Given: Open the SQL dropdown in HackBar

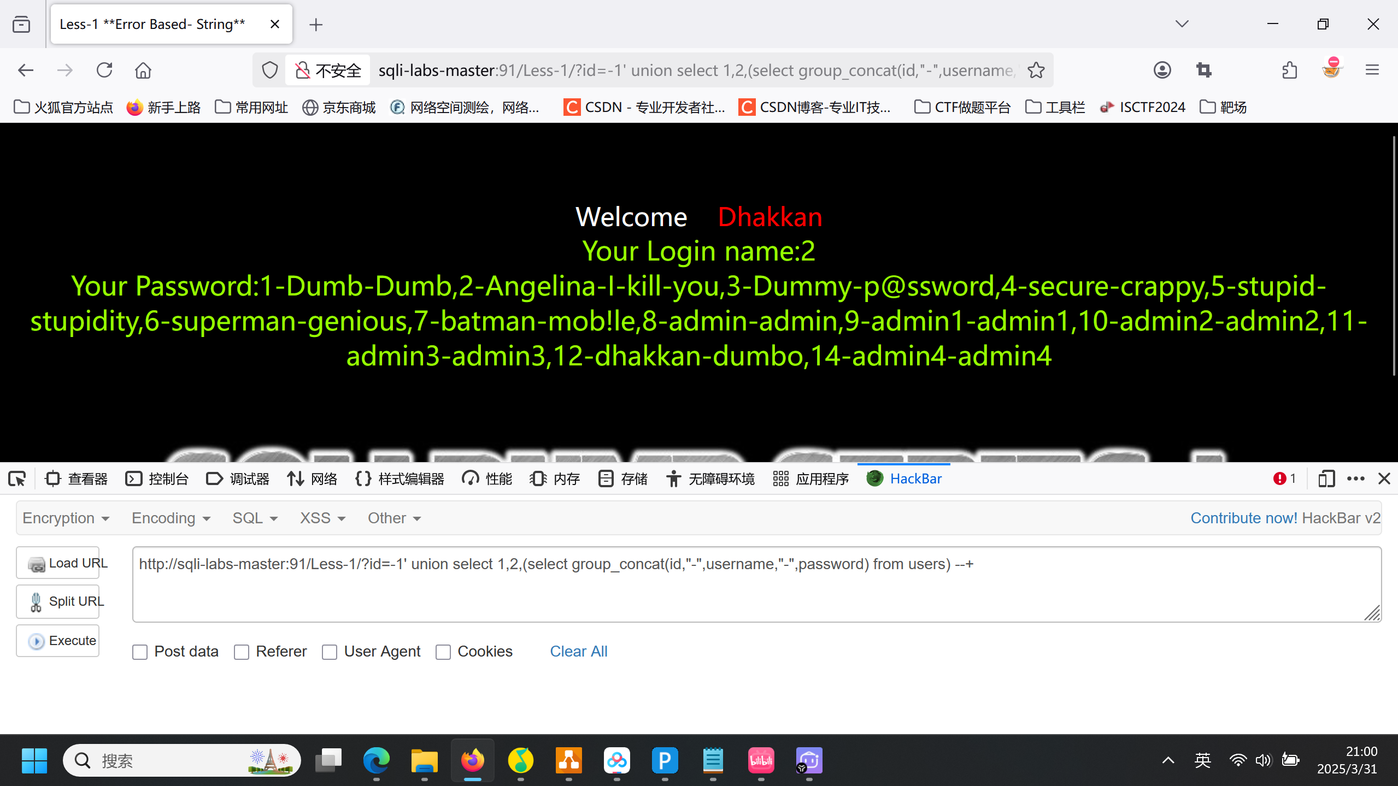Looking at the screenshot, I should click(255, 518).
